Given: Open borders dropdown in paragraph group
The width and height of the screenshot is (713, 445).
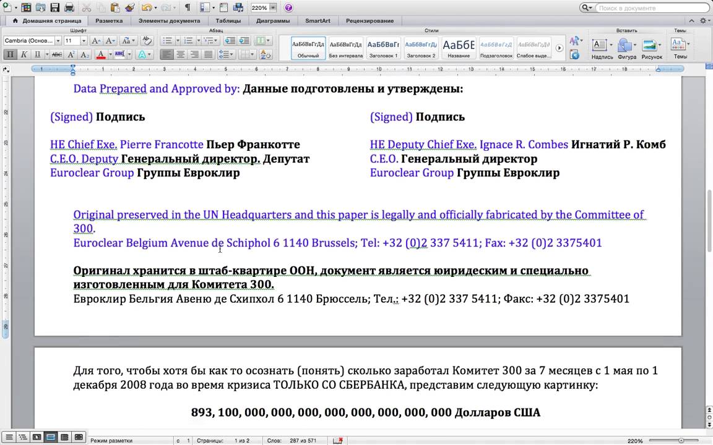Looking at the screenshot, I should click(x=248, y=54).
